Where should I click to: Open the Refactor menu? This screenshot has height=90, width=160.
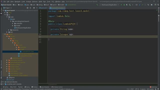(35, 1)
